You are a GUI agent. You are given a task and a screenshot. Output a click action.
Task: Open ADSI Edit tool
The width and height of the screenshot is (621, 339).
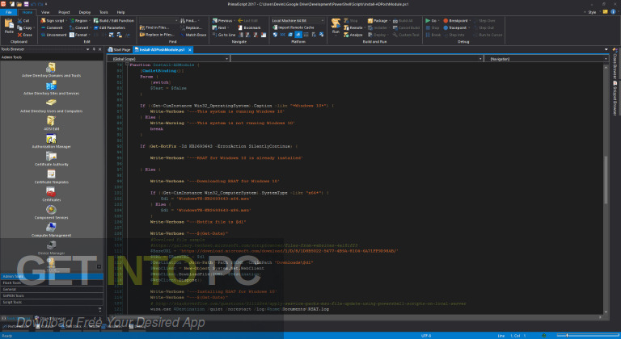tap(51, 123)
